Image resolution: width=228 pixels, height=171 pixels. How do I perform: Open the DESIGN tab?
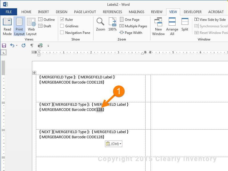(x=62, y=12)
